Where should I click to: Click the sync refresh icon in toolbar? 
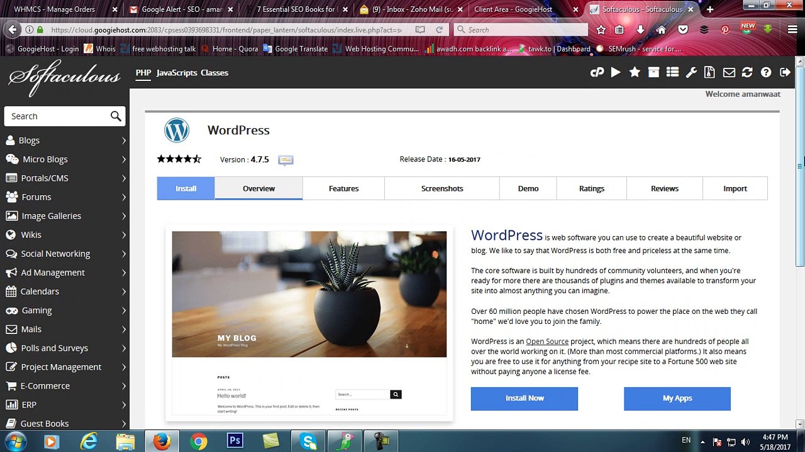[x=747, y=73]
